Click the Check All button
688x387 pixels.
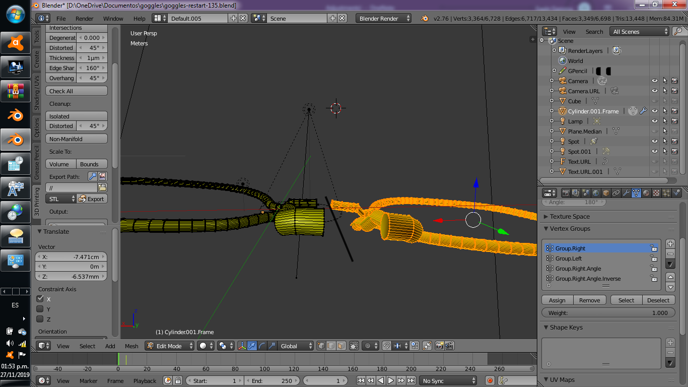click(77, 91)
